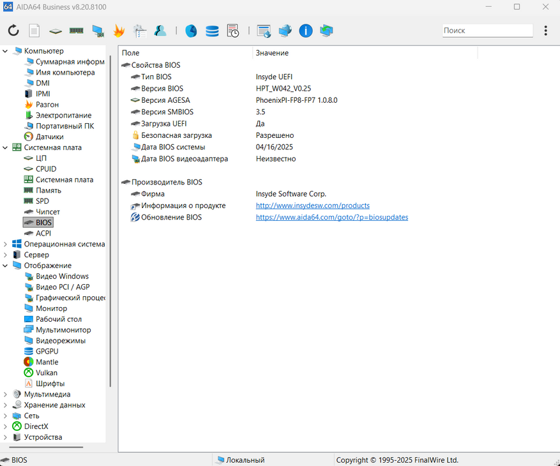Click the CPU chip toolbar icon
Screen dimensions: 560x466
pos(56,31)
